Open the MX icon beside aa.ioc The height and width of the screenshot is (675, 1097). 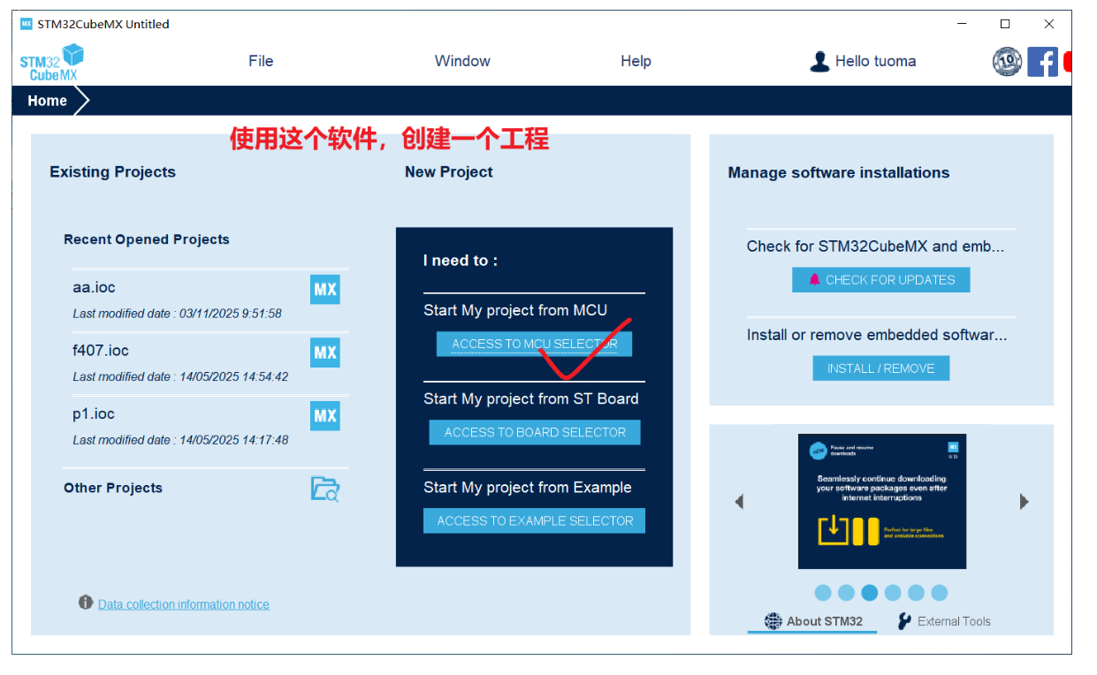point(325,289)
